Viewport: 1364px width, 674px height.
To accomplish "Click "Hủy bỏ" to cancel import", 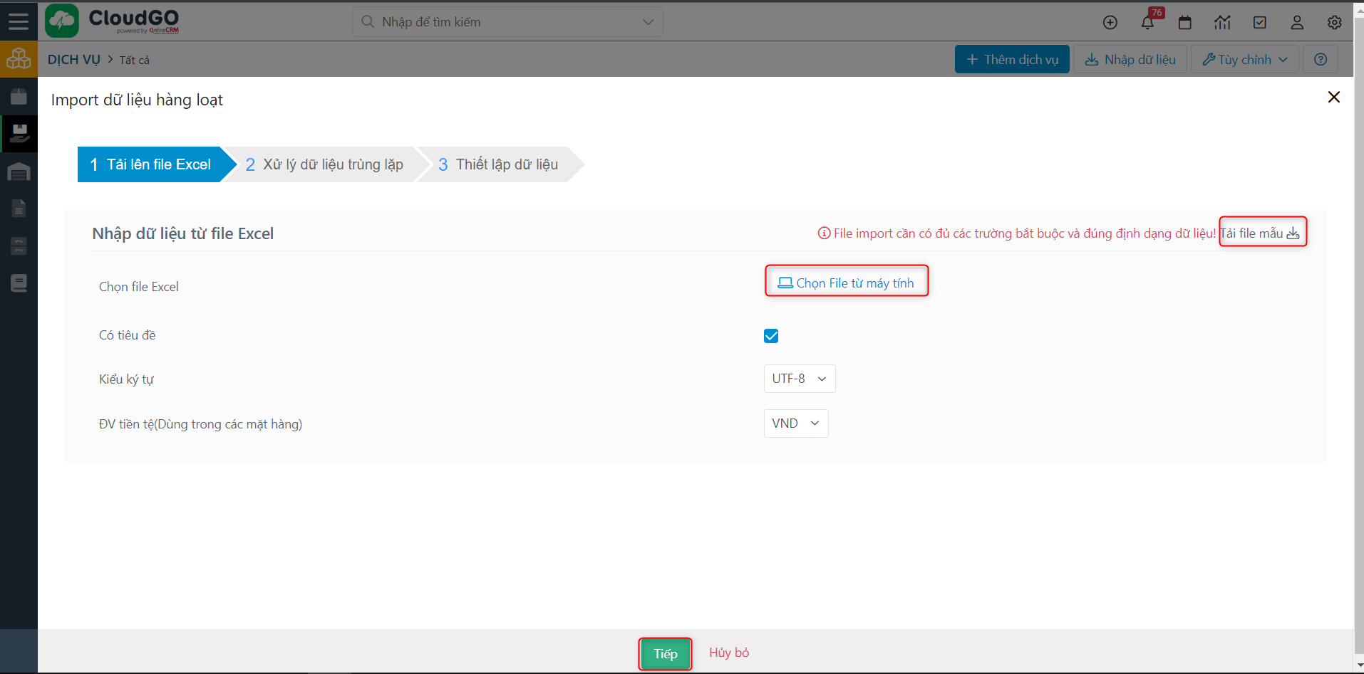I will point(729,653).
